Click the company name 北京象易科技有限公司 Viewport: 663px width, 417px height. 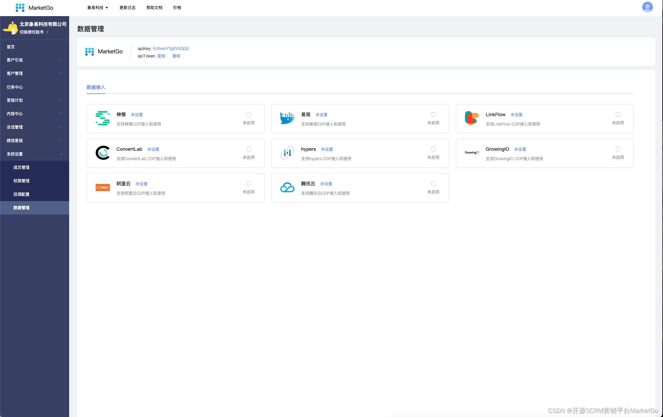click(x=43, y=24)
